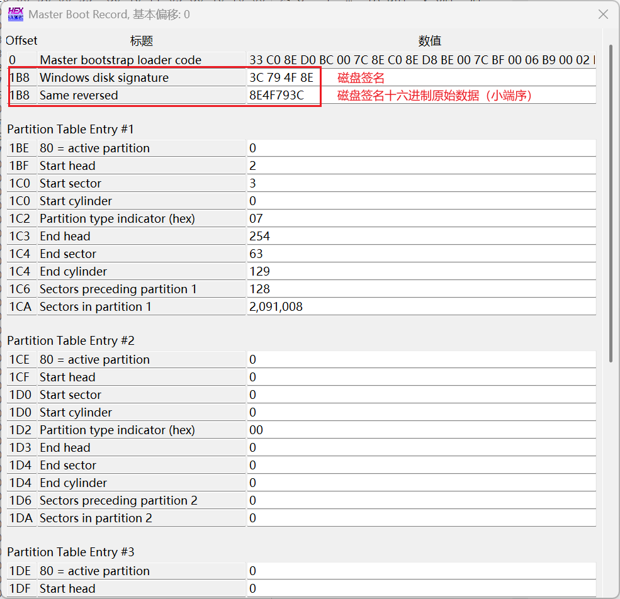Click Entry #1 End sector value 63
This screenshot has height=599, width=620.
click(420, 254)
